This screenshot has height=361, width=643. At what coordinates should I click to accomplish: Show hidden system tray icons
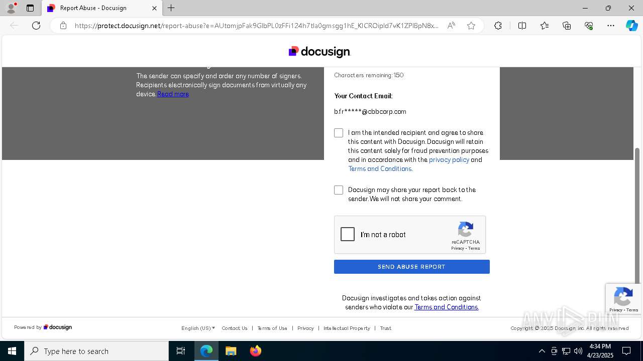[x=542, y=351]
